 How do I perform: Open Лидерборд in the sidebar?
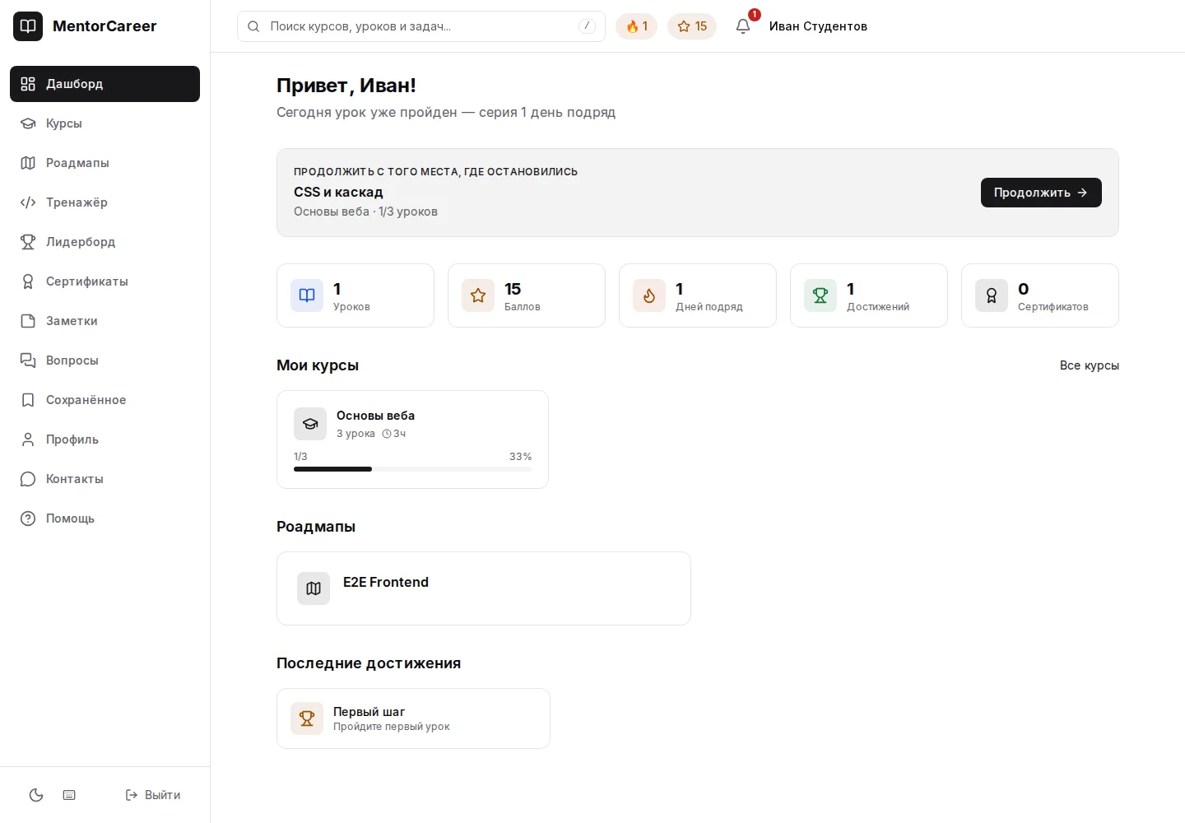[x=105, y=242]
